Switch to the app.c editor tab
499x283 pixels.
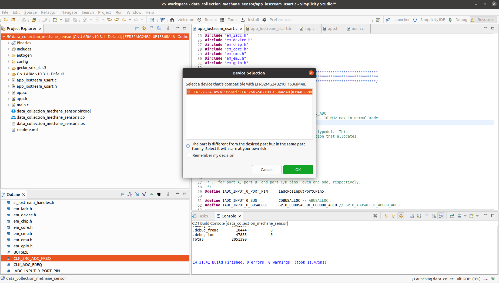[309, 29]
